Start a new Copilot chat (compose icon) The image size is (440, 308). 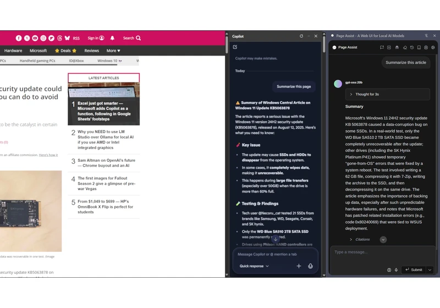[235, 47]
